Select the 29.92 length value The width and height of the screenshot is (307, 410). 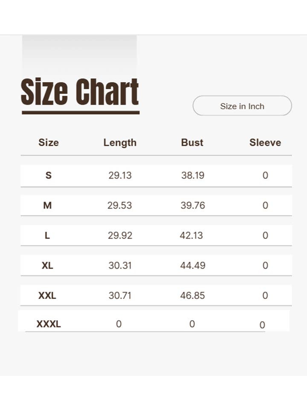(120, 235)
